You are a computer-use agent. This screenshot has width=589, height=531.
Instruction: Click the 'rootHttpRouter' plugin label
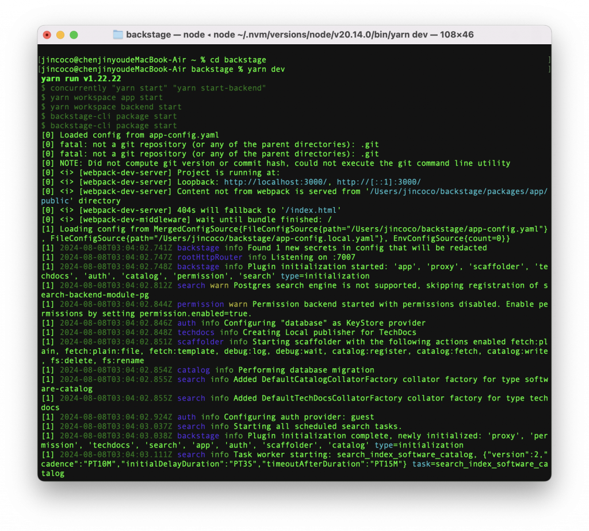coord(209,257)
